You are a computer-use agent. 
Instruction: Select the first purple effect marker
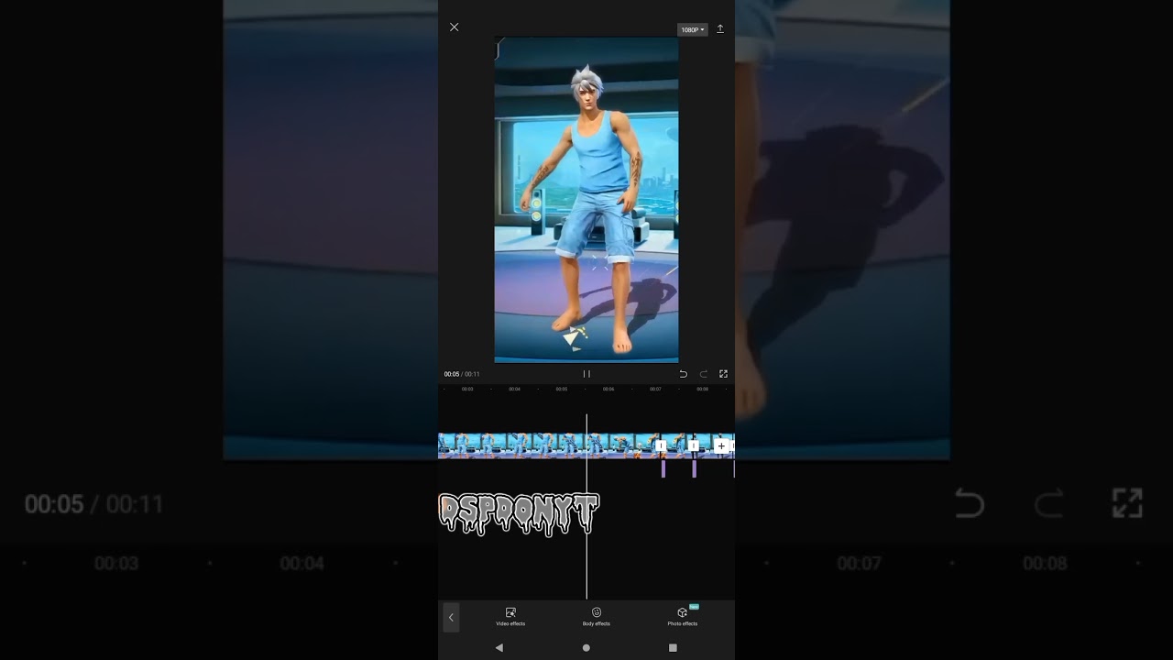(663, 468)
